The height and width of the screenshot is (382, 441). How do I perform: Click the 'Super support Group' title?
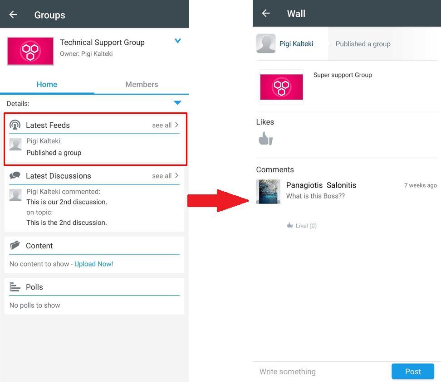coord(343,75)
